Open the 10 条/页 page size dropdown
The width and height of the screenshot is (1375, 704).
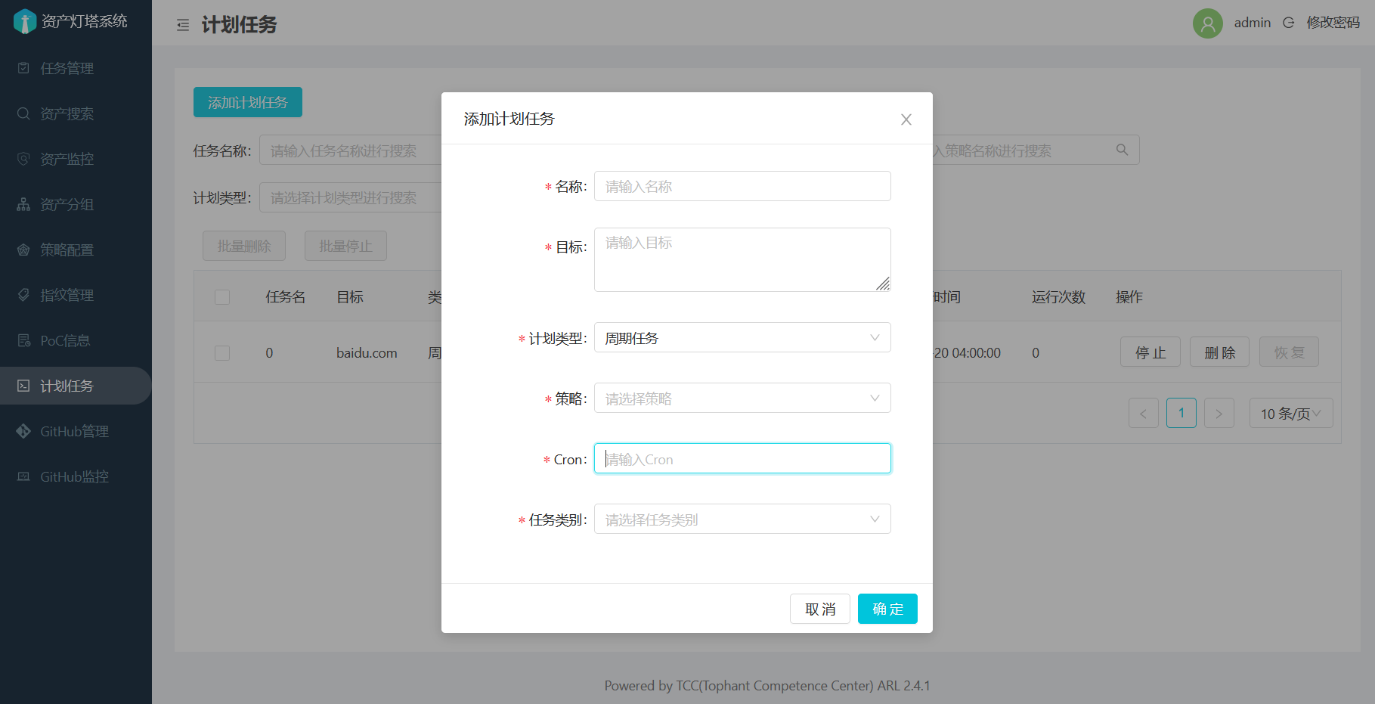(x=1291, y=413)
